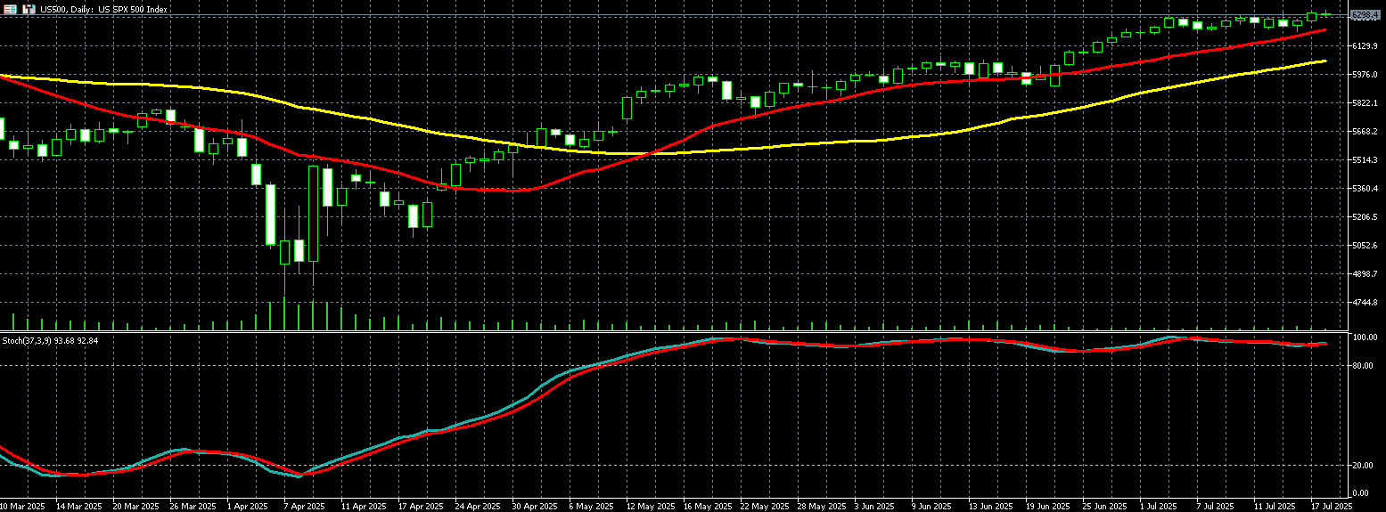Click the 1 Apr 2025 date label
This screenshot has width=1386, height=512.
click(x=248, y=505)
